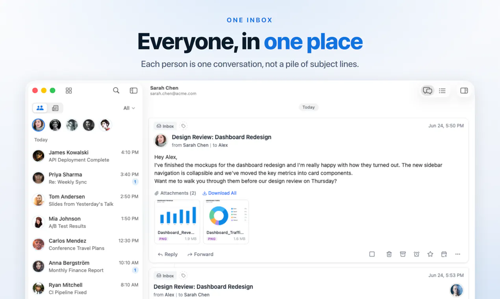Open search with the magnifier icon
Image resolution: width=500 pixels, height=299 pixels.
[x=116, y=90]
